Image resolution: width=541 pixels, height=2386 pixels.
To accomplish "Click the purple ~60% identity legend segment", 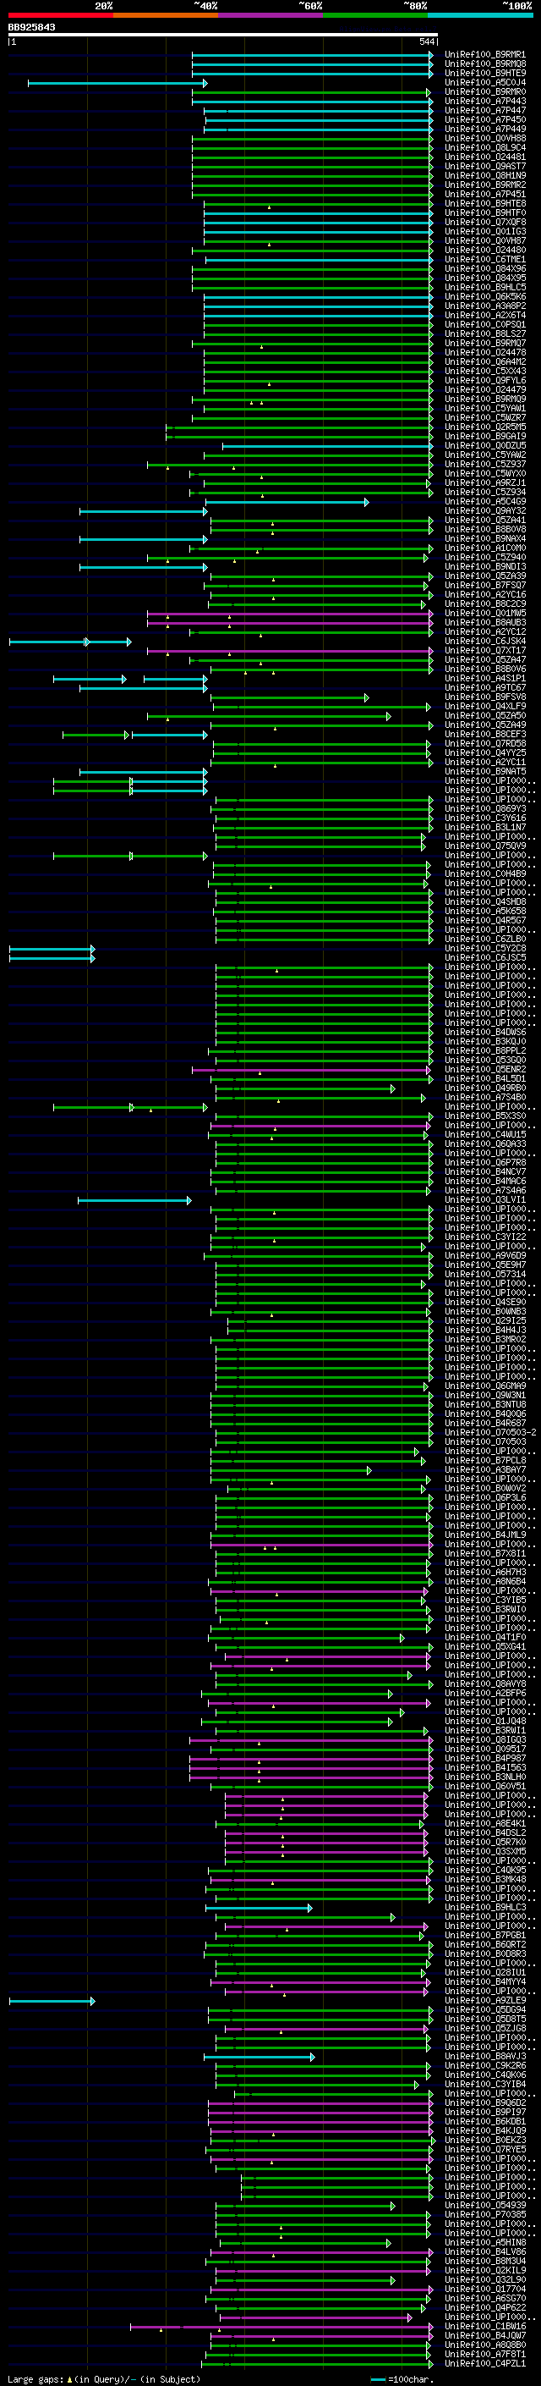I will pos(270,15).
